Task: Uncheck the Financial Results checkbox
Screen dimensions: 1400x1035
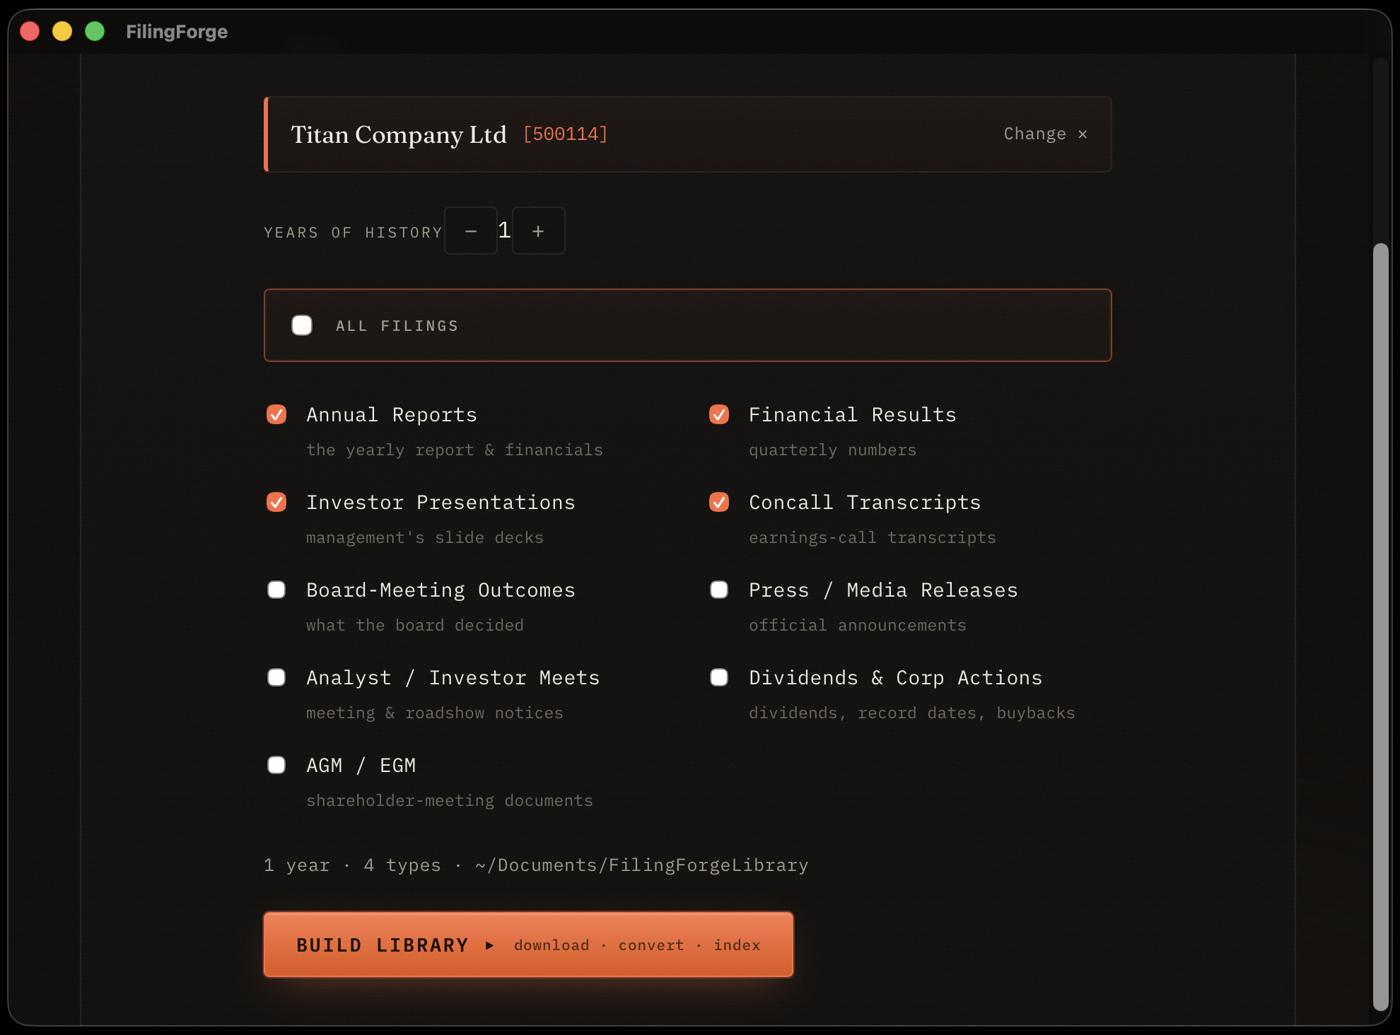Action: click(719, 414)
